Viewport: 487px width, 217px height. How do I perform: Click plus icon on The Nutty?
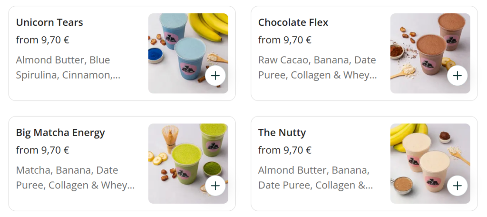click(x=458, y=186)
